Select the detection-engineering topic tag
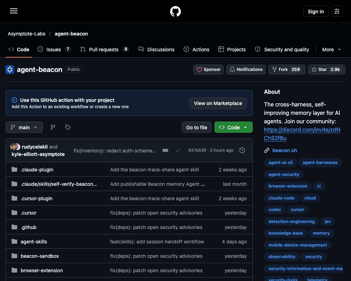The height and width of the screenshot is (281, 351). (x=291, y=221)
